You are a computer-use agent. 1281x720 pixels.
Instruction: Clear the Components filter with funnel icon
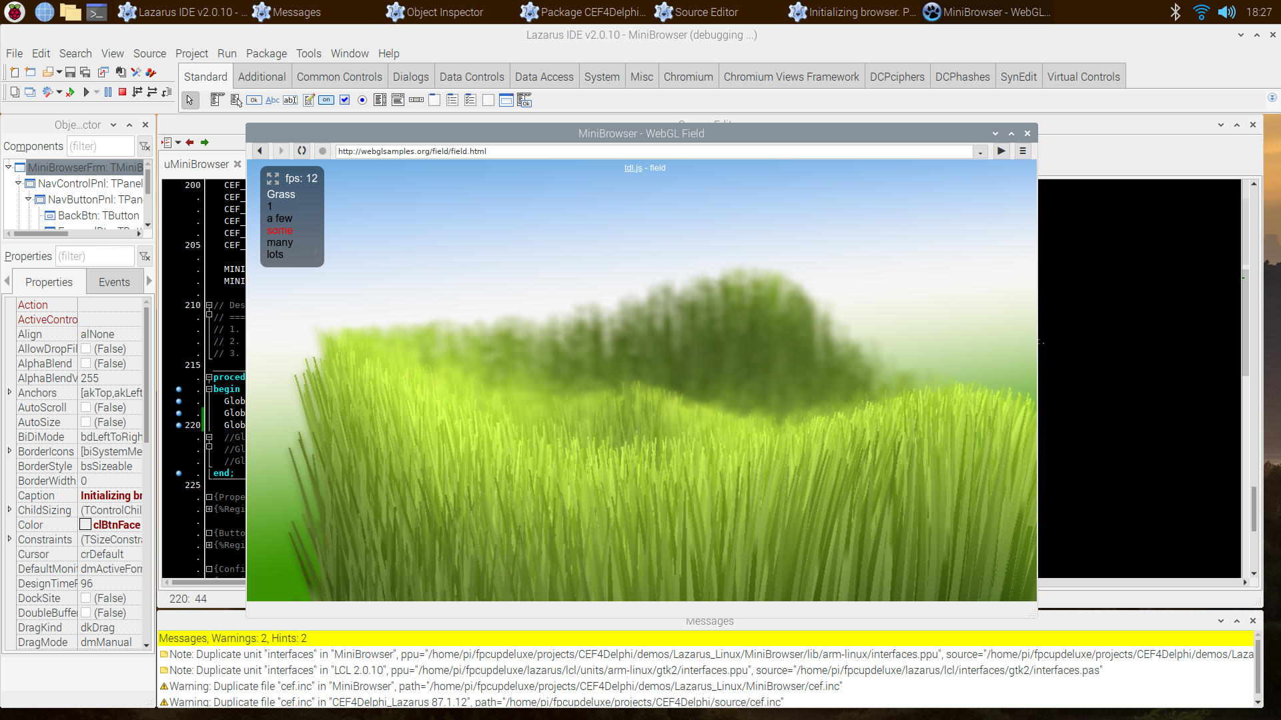(144, 146)
